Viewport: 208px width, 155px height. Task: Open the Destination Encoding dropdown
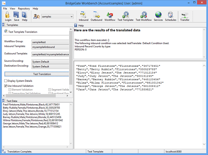(50, 66)
